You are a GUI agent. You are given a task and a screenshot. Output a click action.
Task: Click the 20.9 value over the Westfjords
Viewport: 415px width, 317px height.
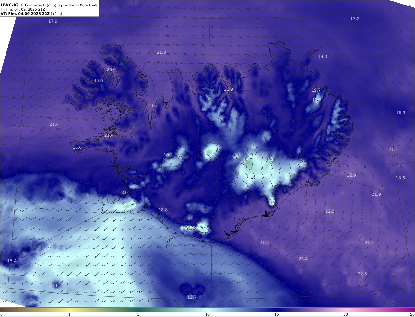pyautogui.click(x=111, y=70)
